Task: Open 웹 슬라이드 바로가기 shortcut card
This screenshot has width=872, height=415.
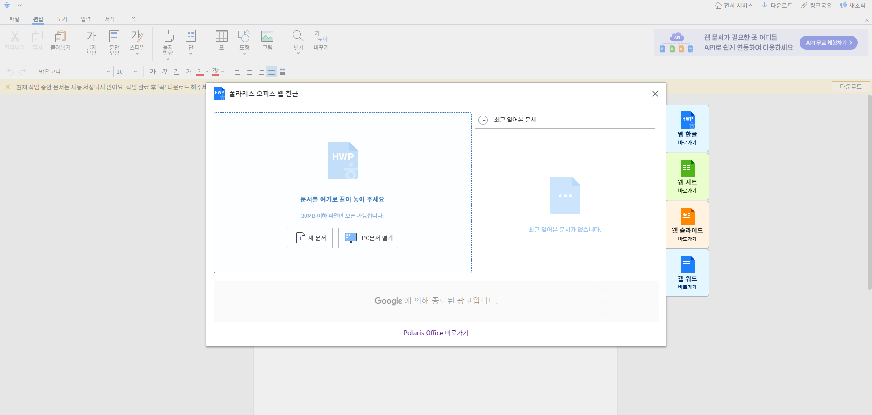Action: pos(687,225)
